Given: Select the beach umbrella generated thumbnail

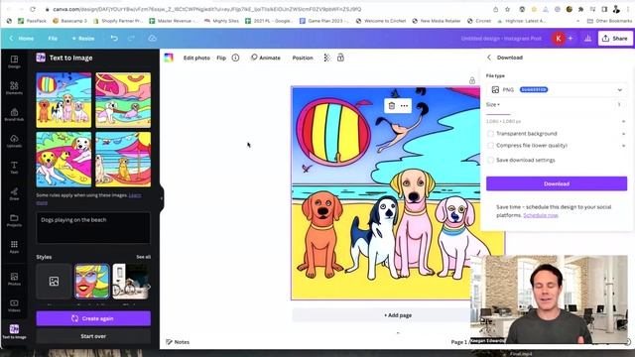Looking at the screenshot, I should click(x=123, y=160).
